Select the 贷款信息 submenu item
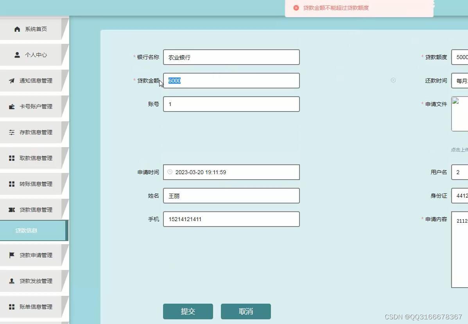This screenshot has height=324, width=468. tap(26, 230)
